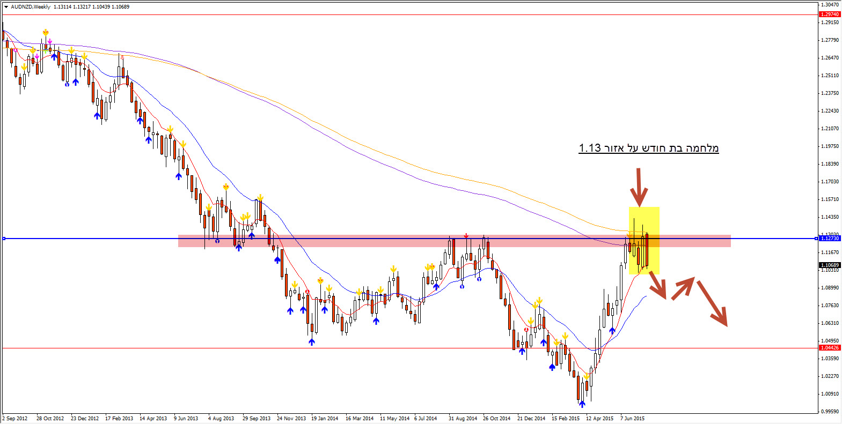Click the red 1.04426 price tag
The width and height of the screenshot is (842, 424).
pyautogui.click(x=830, y=348)
